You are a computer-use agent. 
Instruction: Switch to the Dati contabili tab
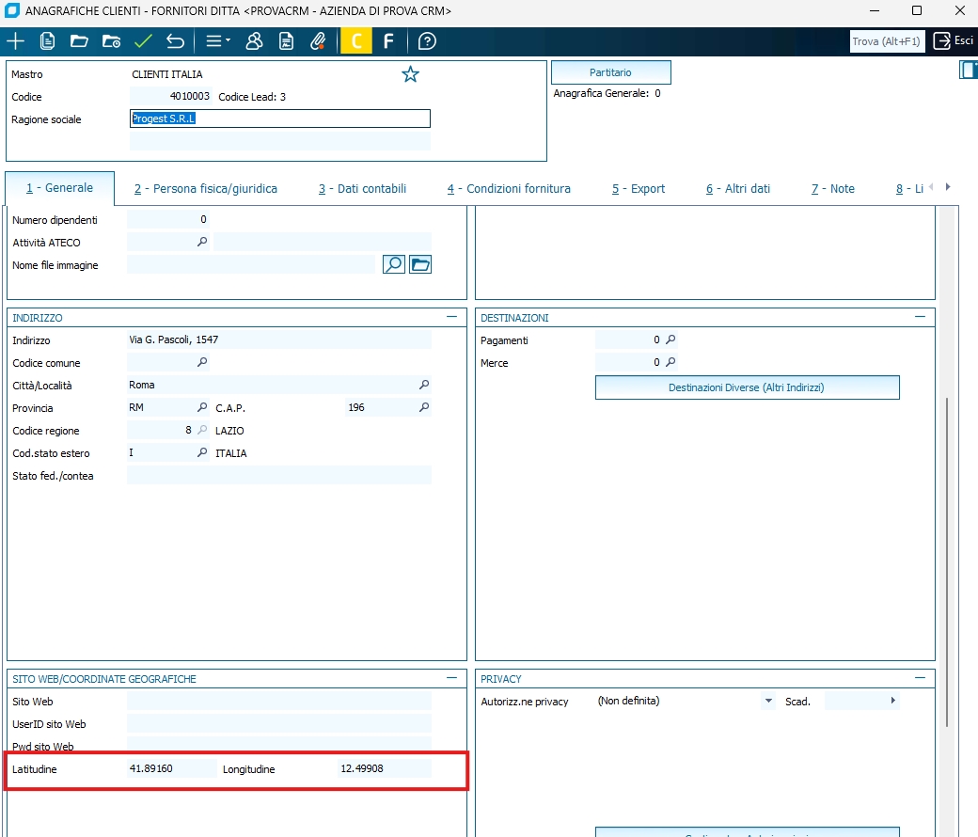coord(362,189)
